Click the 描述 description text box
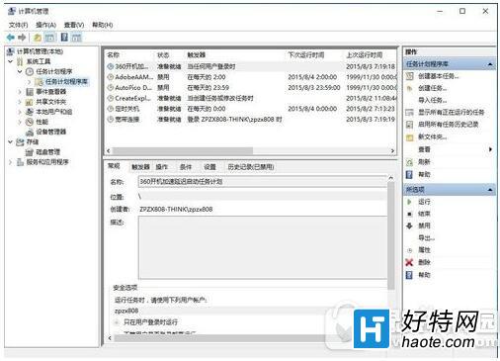Screen dimensions: 500x361 click(x=263, y=248)
